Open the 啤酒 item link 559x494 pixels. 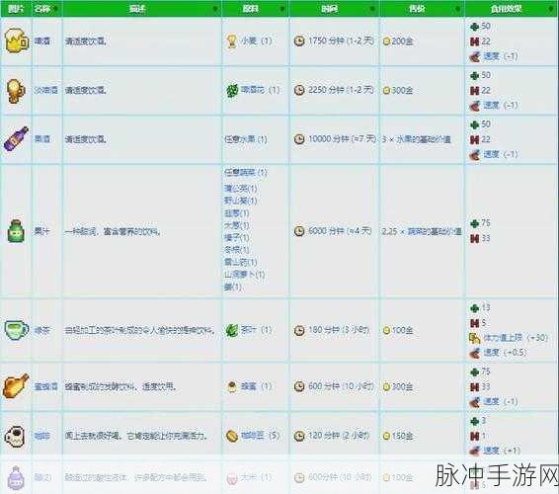point(42,41)
